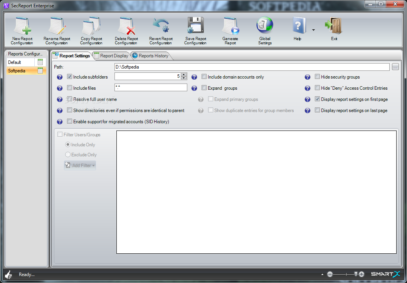Enable Show directories even if permissions identical
The height and width of the screenshot is (283, 407).
[x=69, y=110]
